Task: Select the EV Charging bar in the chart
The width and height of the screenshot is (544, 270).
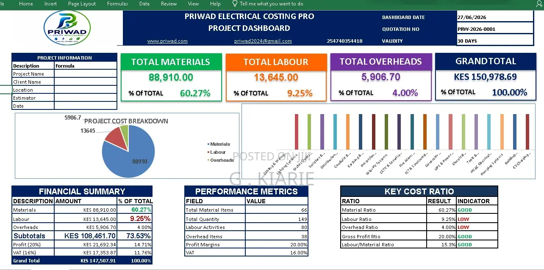Action: pos(527,131)
